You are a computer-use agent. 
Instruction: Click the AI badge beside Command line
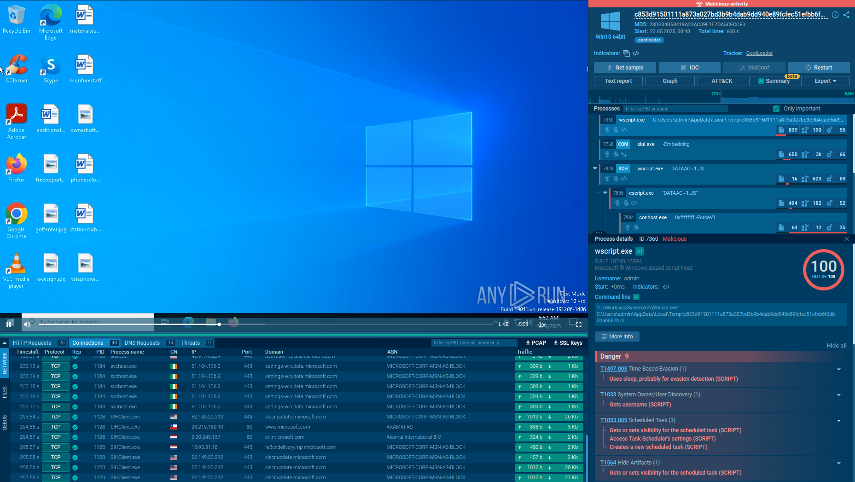click(636, 297)
